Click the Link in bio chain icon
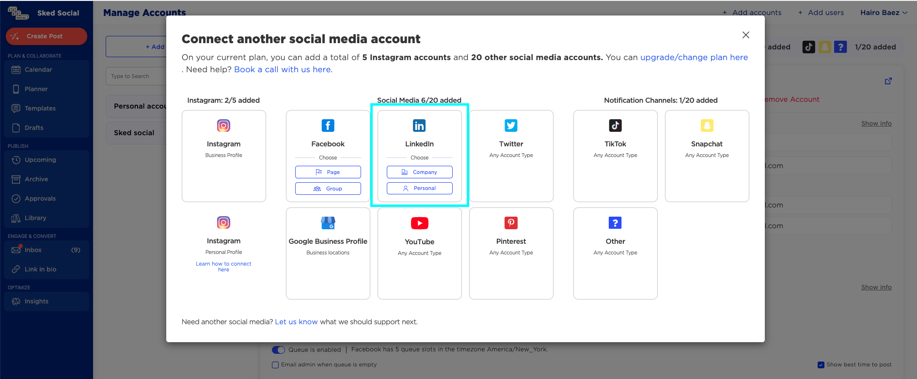Image resolution: width=917 pixels, height=379 pixels. (16, 269)
